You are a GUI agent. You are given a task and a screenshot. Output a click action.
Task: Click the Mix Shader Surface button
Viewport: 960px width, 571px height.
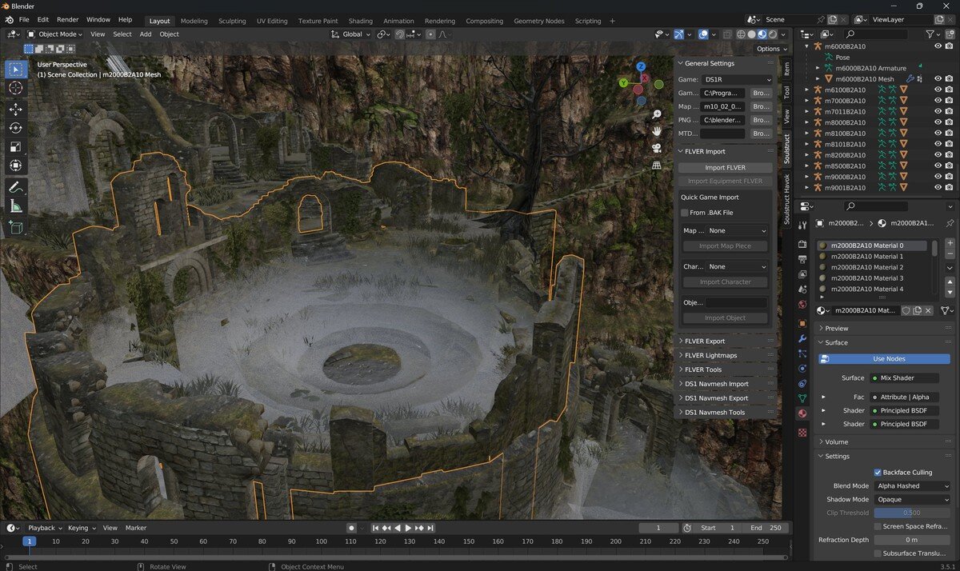pyautogui.click(x=904, y=377)
